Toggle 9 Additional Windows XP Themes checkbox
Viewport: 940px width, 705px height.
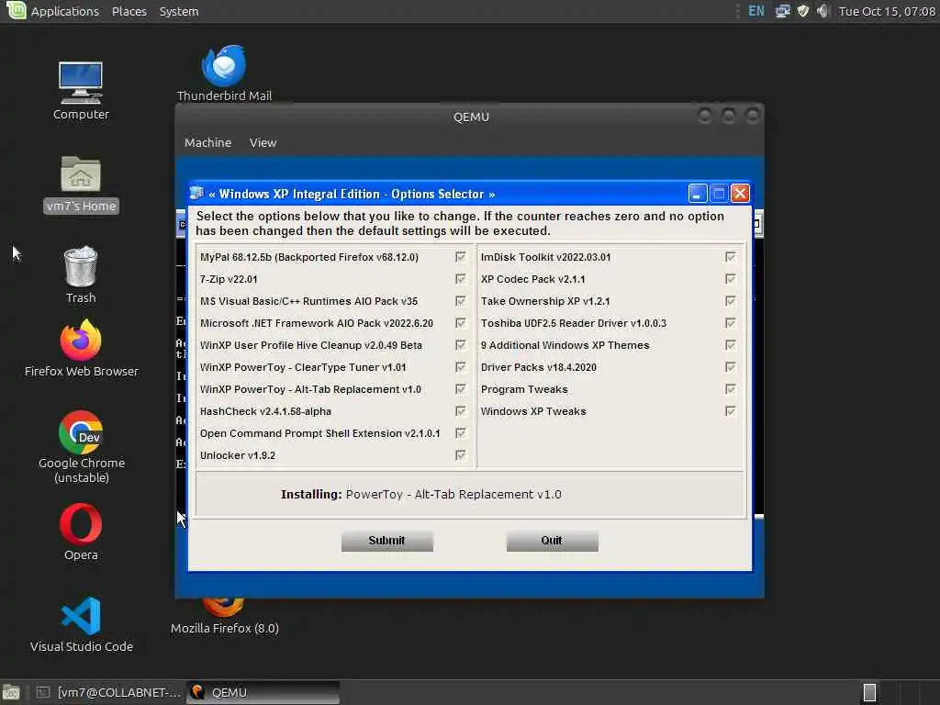[730, 345]
